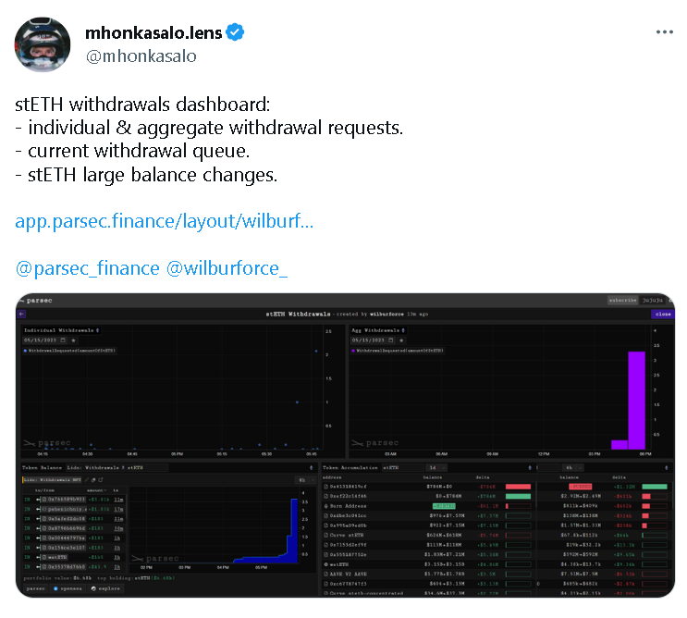
Task: Click the star icon in Individual Withdrawals panel
Action: [74, 340]
